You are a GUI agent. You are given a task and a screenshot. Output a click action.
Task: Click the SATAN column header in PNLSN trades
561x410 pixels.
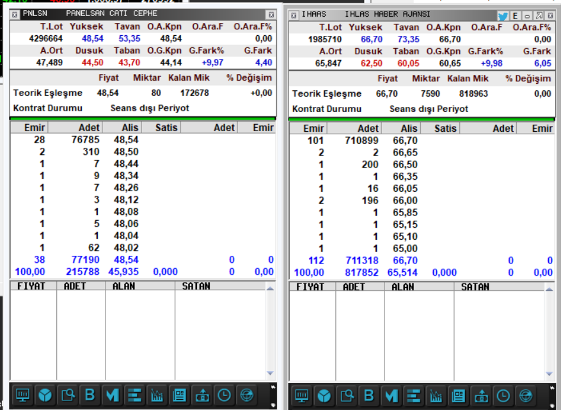(x=220, y=286)
